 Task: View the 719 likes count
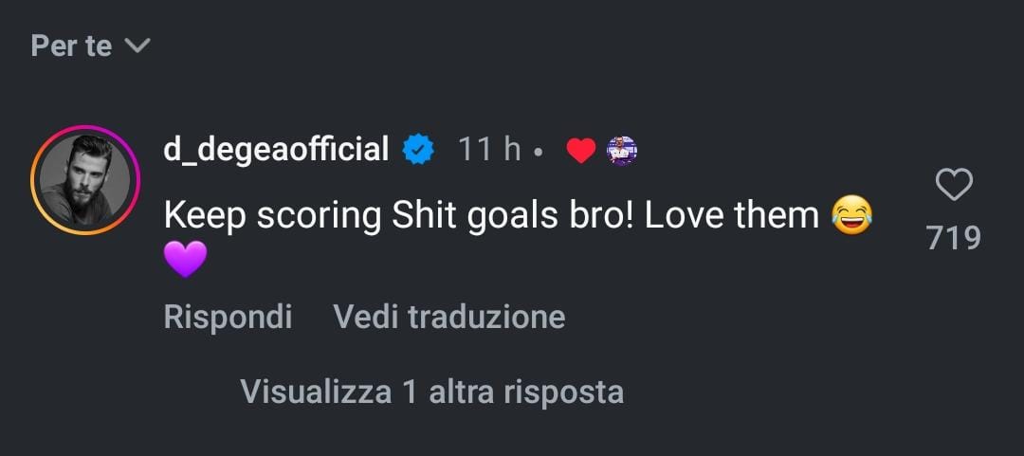(953, 238)
